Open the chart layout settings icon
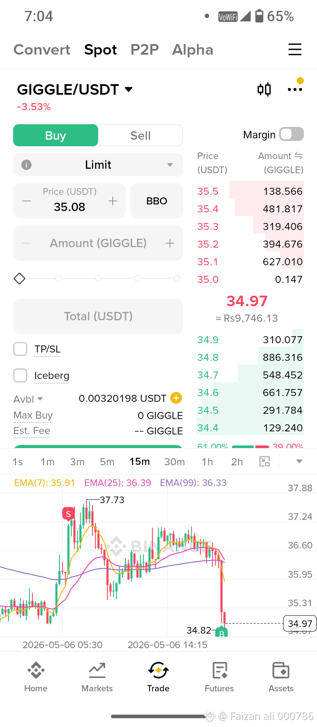Viewport: 317px width, 727px height. [x=265, y=461]
